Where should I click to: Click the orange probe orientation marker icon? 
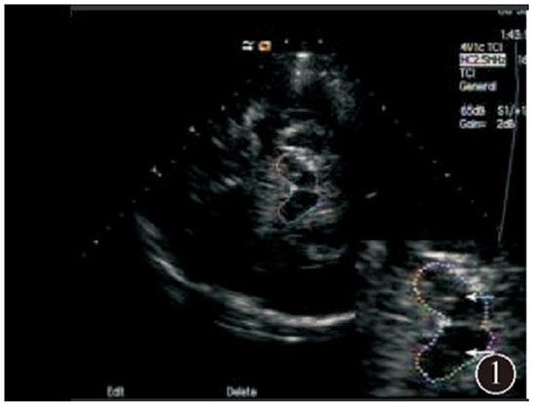[265, 46]
